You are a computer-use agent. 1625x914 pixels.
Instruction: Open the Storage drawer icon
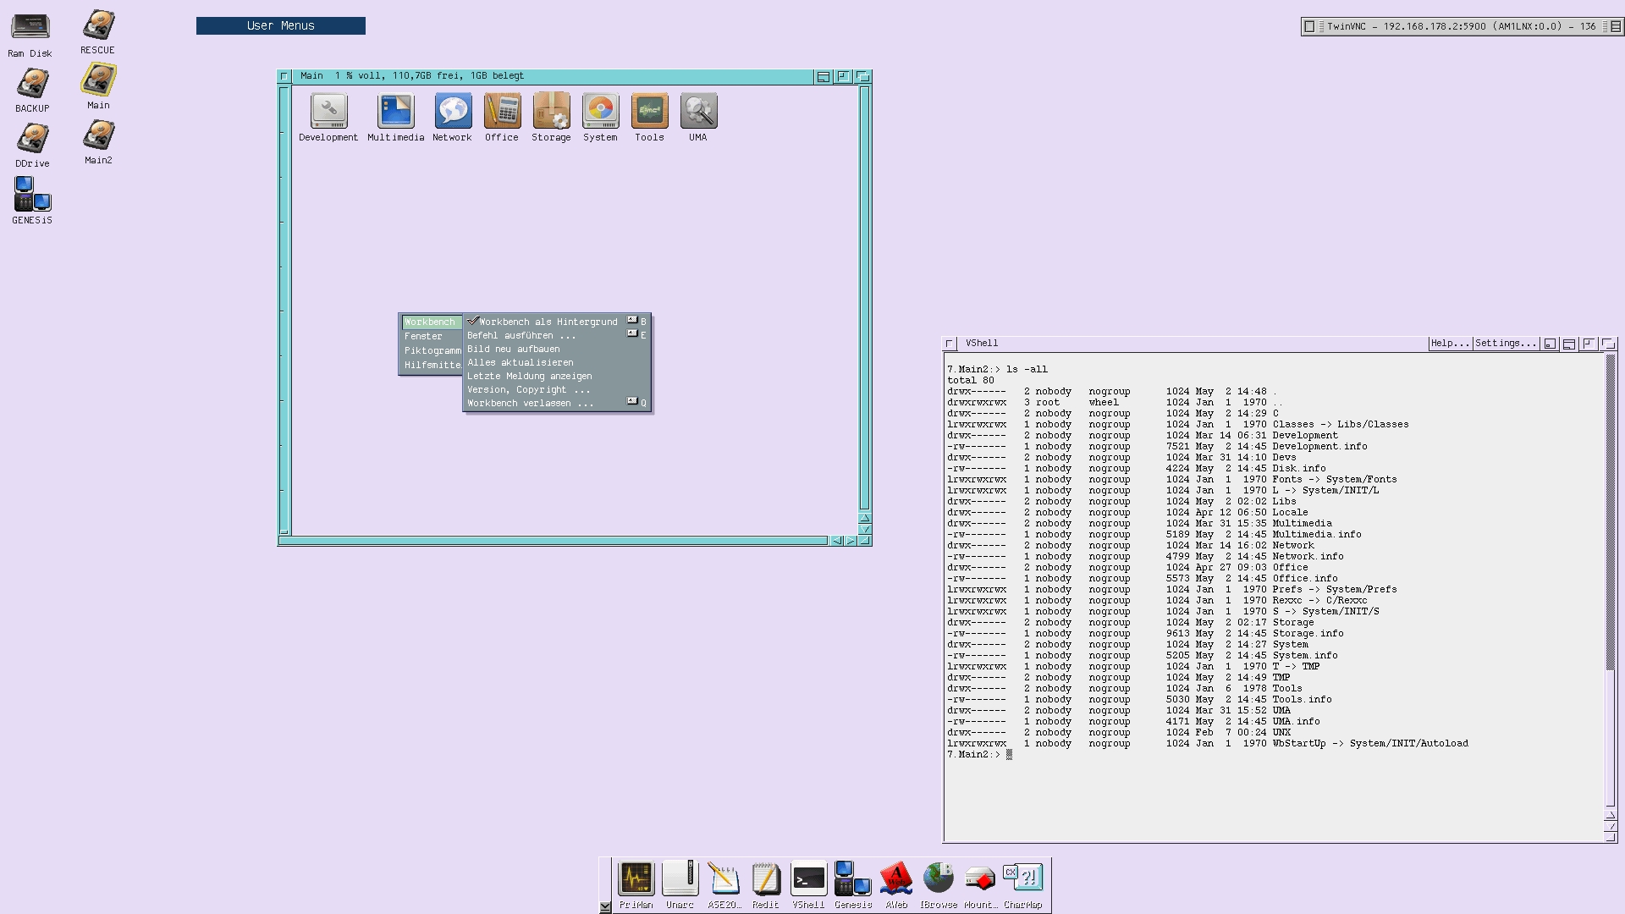(551, 113)
